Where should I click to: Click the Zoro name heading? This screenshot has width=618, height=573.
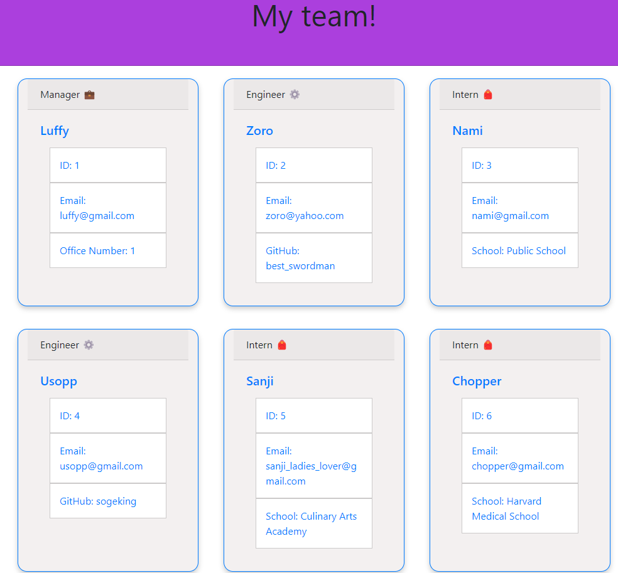(x=260, y=131)
